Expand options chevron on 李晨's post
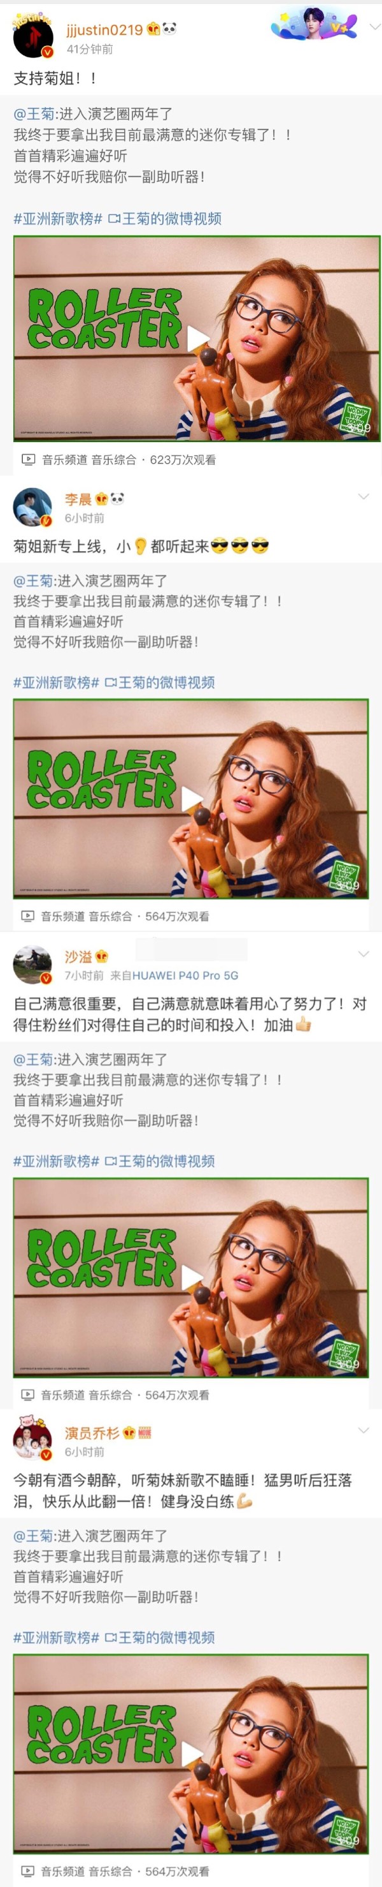 pos(363,497)
